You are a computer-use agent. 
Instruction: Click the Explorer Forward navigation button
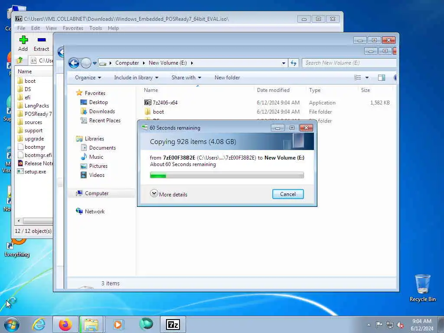tap(86, 63)
